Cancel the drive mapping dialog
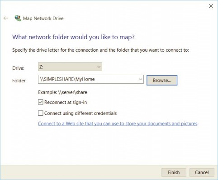This screenshot has height=180, width=218. pyautogui.click(x=202, y=172)
